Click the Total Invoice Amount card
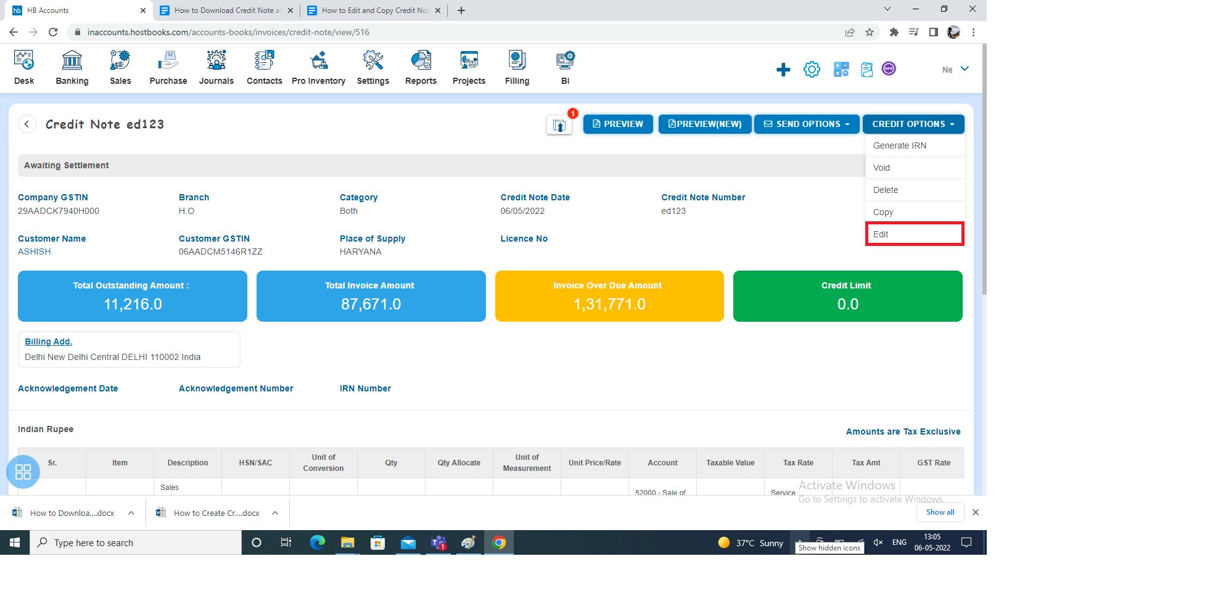Image resolution: width=1210 pixels, height=609 pixels. [371, 296]
